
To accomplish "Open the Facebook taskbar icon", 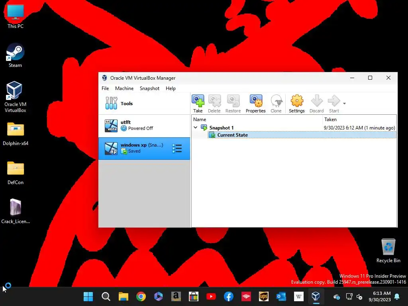I will [228, 296].
